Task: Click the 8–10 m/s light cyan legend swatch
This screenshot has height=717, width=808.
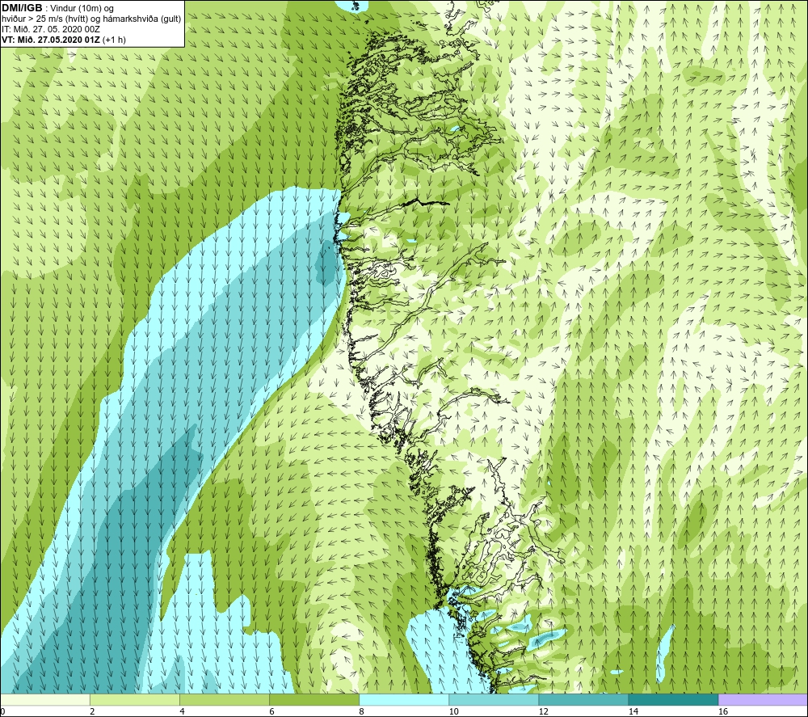Action: pos(403,699)
